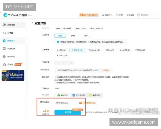Select the third subscription mode option

coord(86,36)
